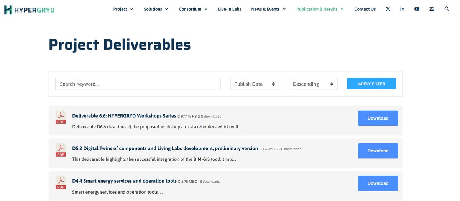Click the '20 downloads' count text
460x201 pixels.
290,149
